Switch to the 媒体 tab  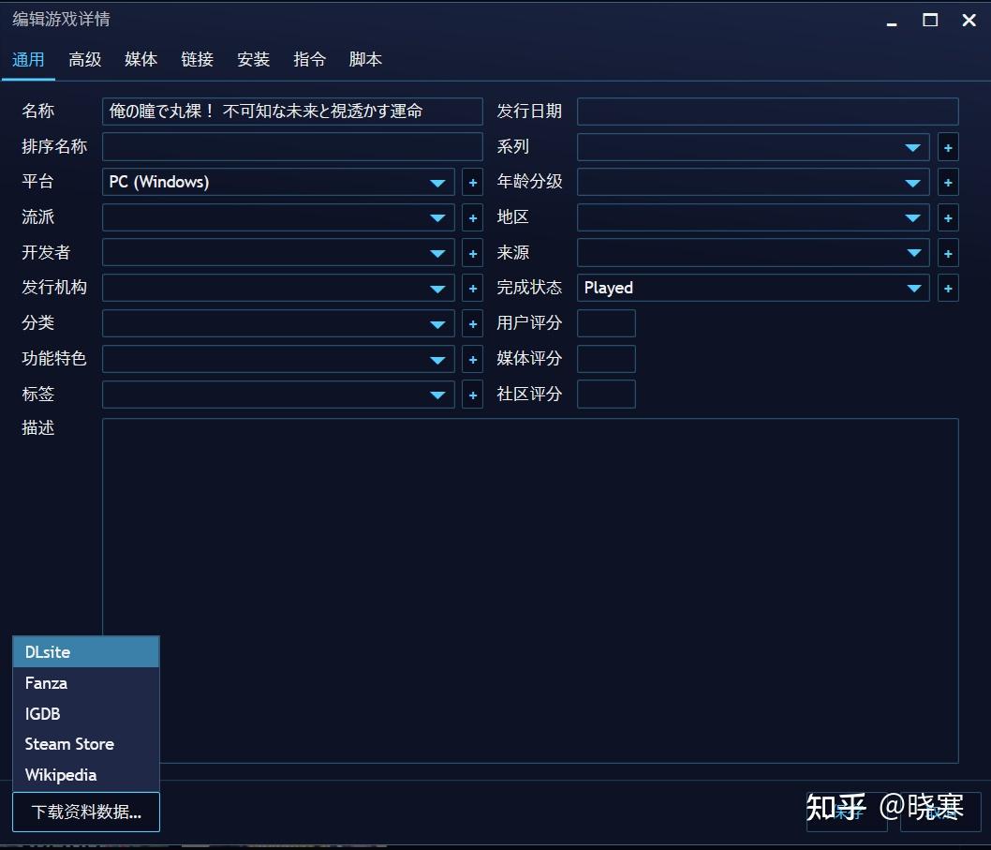(x=141, y=59)
